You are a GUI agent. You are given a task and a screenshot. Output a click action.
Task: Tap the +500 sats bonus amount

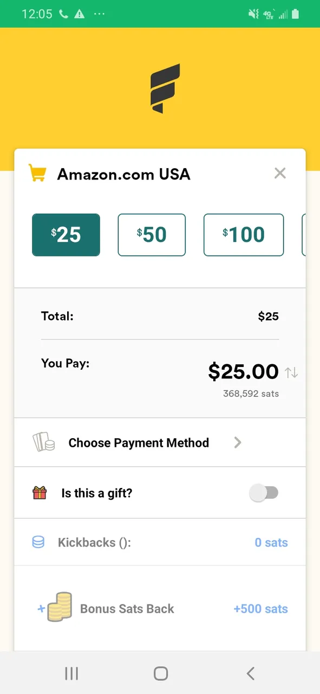(260, 609)
